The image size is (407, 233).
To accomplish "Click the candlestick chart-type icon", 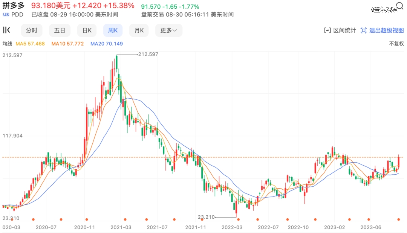I will 6,30.
